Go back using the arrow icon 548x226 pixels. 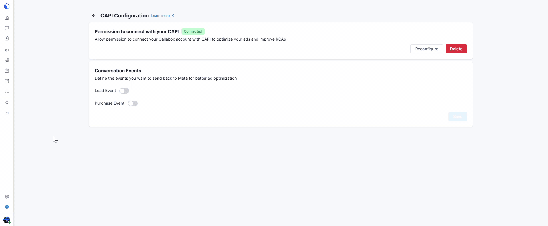coord(94,15)
